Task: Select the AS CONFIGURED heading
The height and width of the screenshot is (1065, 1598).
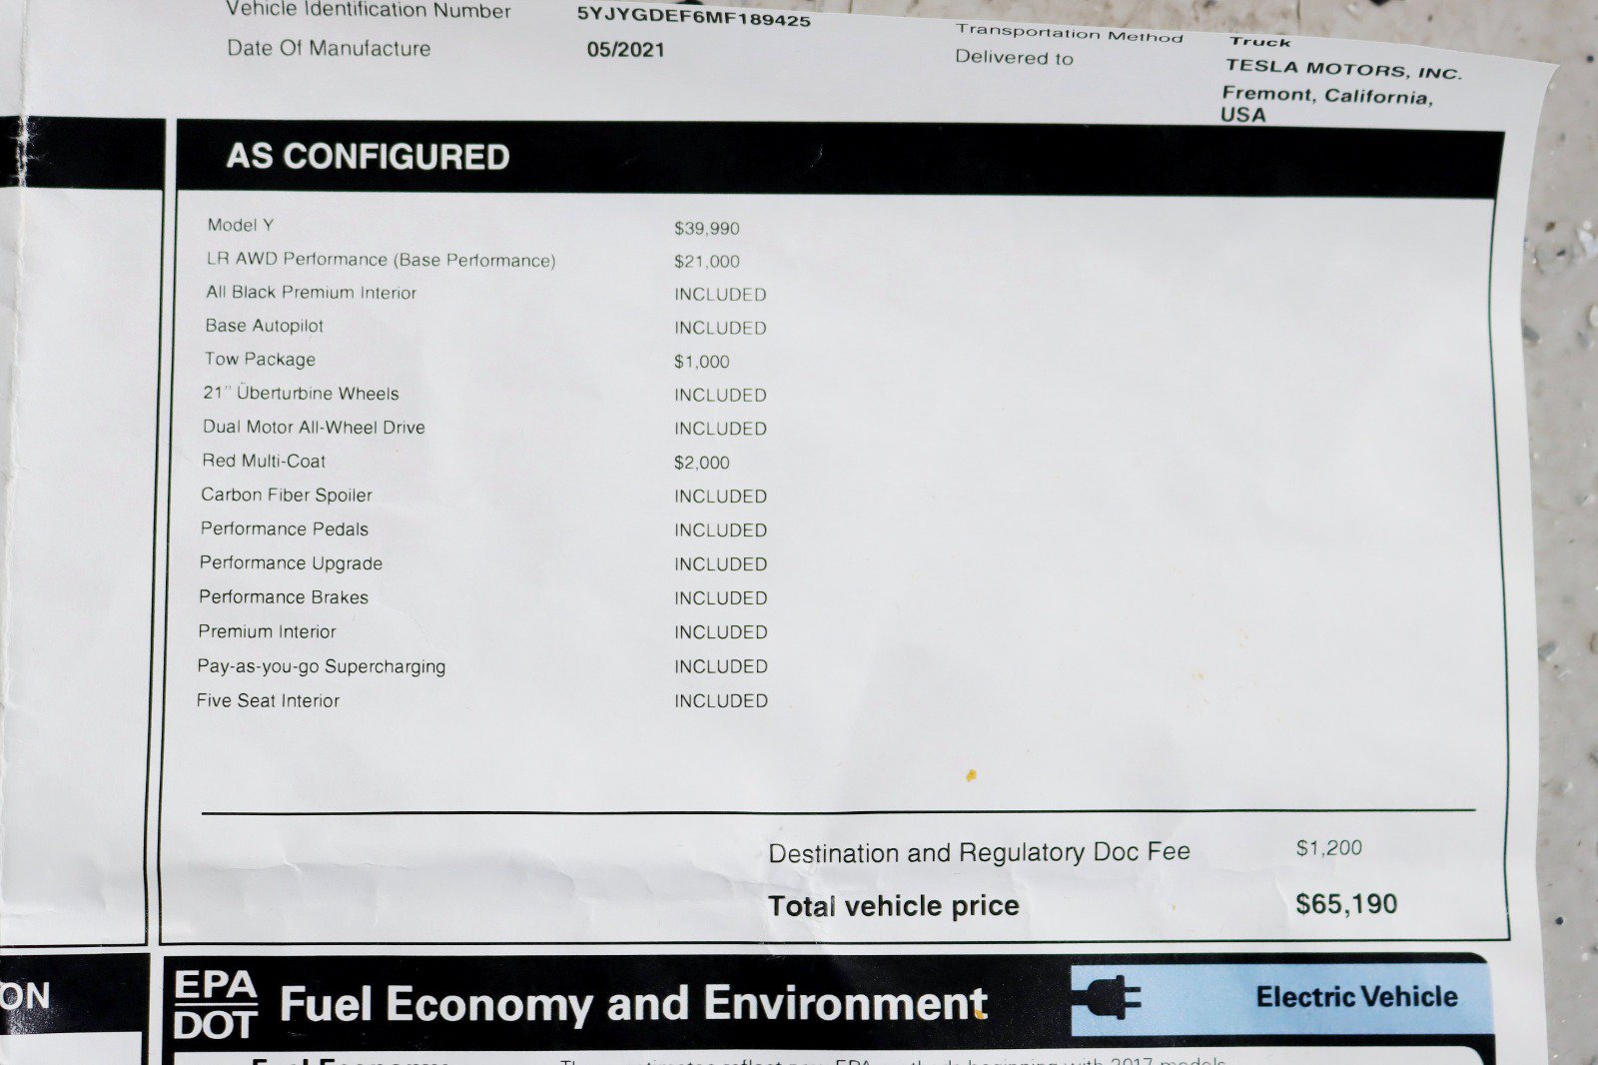Action: (368, 157)
